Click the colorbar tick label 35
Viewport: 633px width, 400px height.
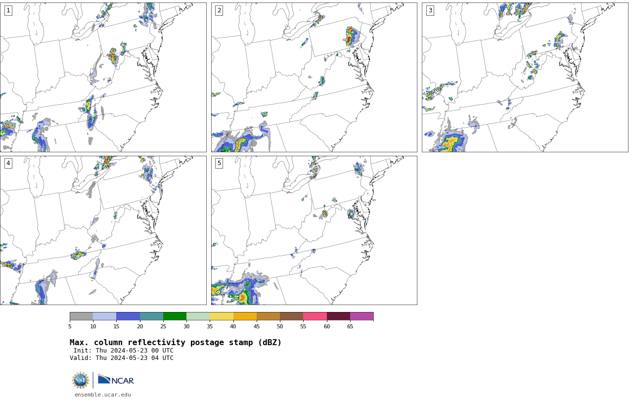click(210, 326)
